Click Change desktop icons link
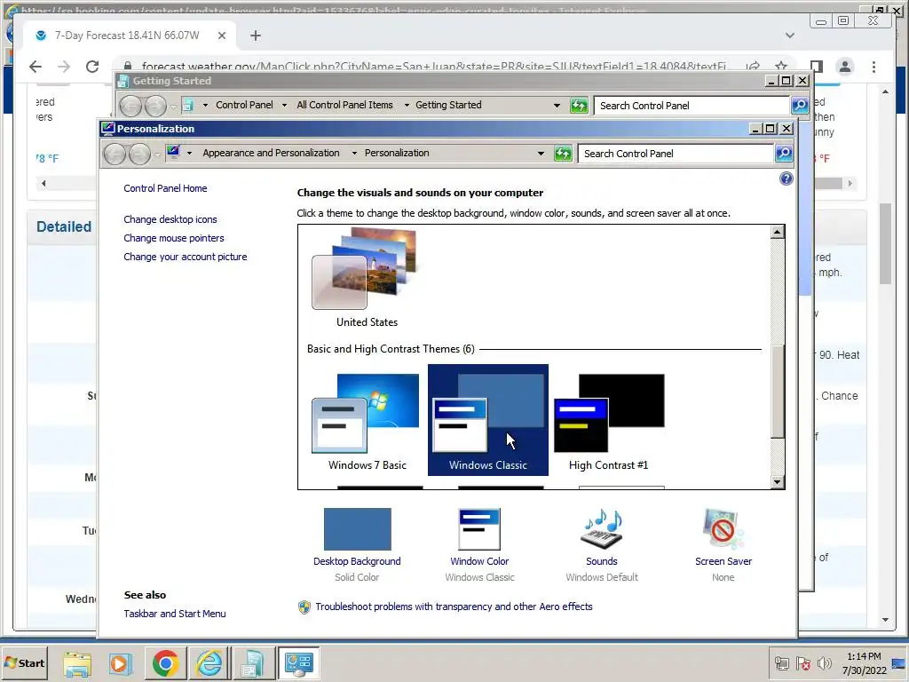 point(170,220)
